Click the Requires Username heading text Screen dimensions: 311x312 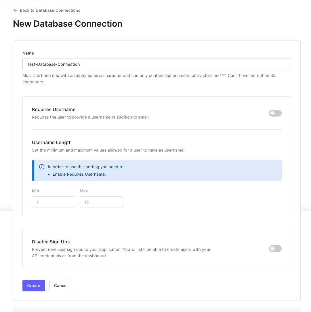pos(54,109)
